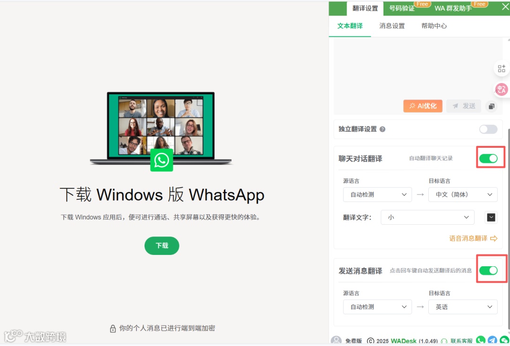Select the 文本翻译 sub-tab

click(350, 26)
